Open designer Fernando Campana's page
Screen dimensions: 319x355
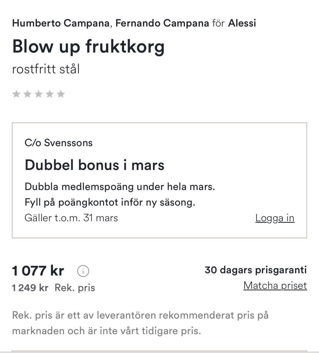[162, 23]
